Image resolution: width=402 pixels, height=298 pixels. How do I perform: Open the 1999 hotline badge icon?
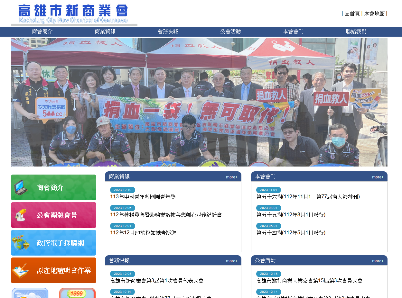click(77, 293)
